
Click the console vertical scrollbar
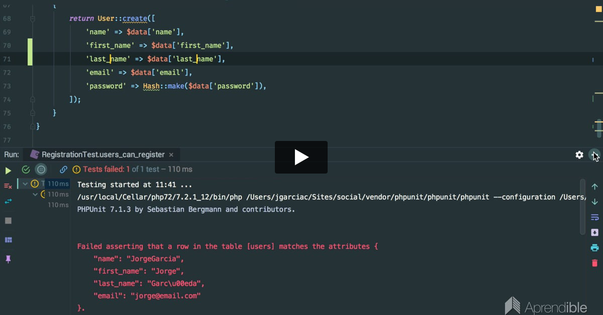[583, 207]
